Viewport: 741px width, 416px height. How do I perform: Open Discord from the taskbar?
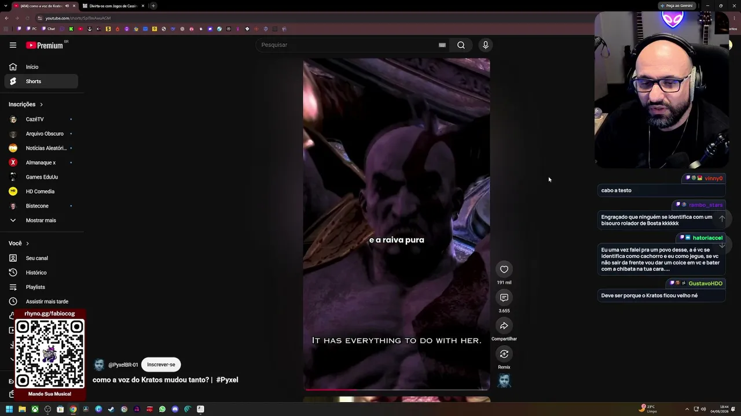(x=175, y=409)
